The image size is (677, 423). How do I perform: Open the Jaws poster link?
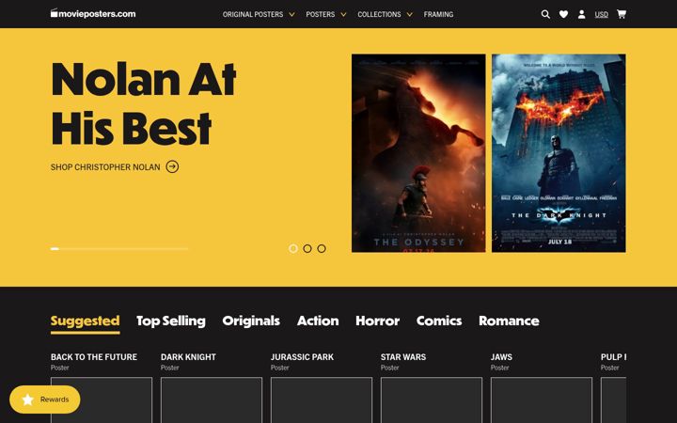[501, 357]
